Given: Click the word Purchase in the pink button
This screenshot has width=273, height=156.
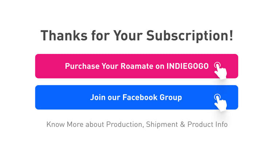Looking at the screenshot, I should (82, 66).
